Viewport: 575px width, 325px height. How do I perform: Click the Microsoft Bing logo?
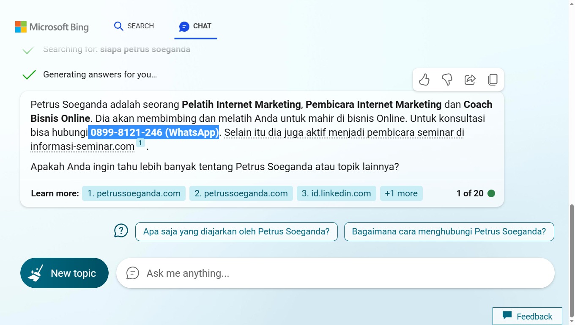[52, 27]
